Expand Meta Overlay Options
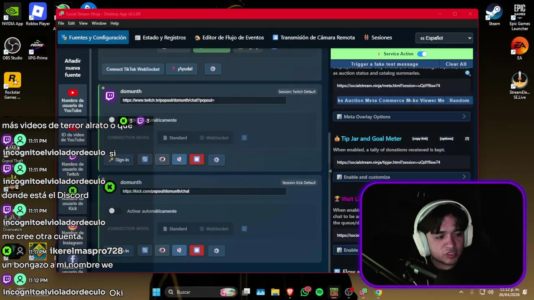 (x=401, y=117)
